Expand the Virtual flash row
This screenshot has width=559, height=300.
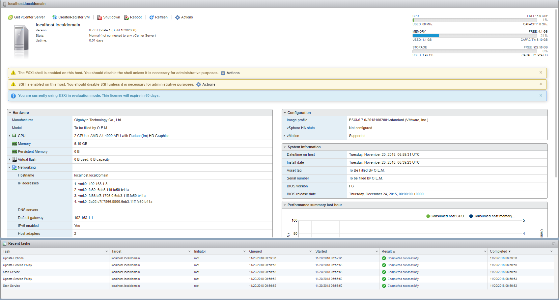click(9, 159)
